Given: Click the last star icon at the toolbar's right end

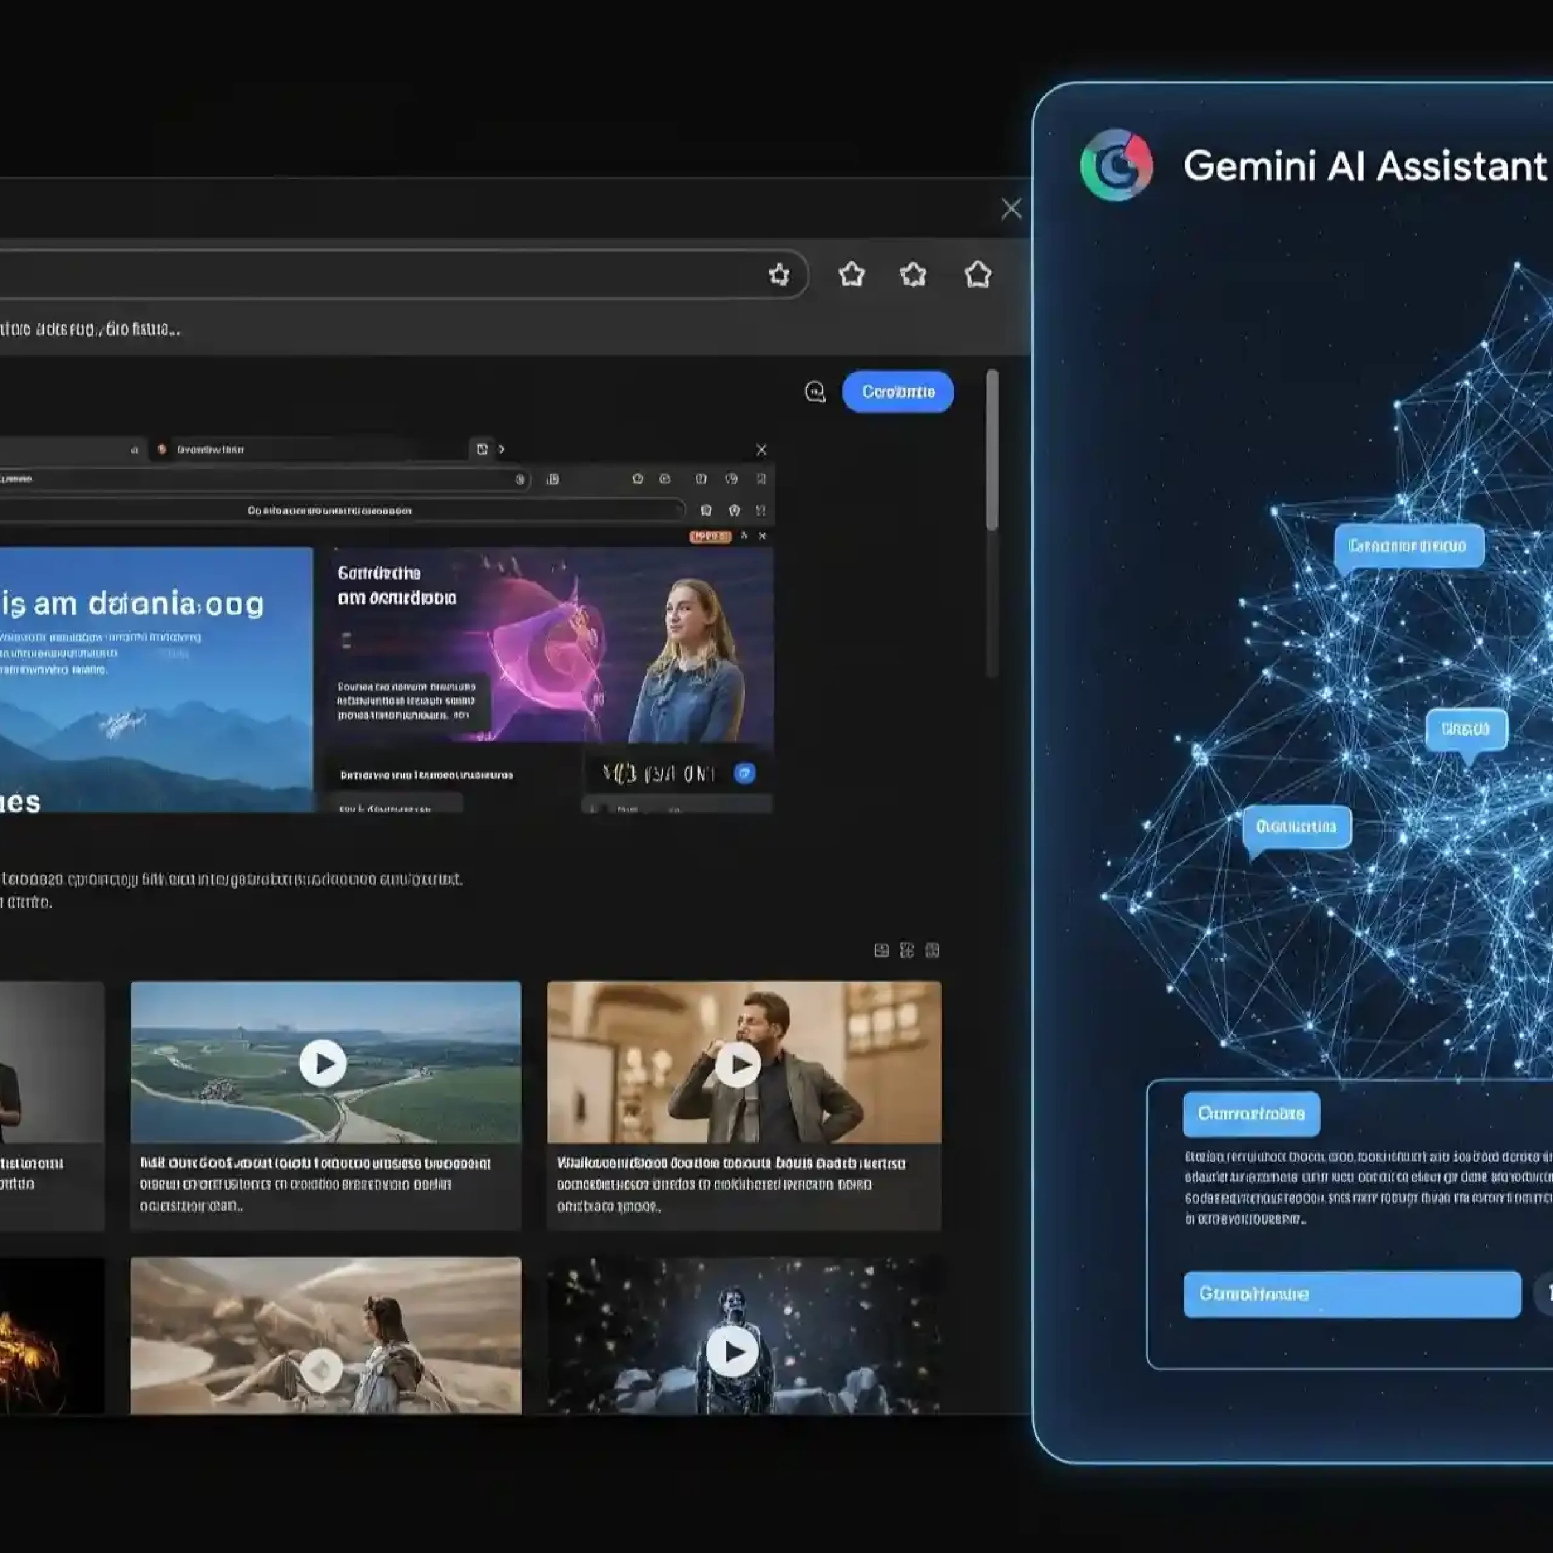Looking at the screenshot, I should pyautogui.click(x=977, y=275).
